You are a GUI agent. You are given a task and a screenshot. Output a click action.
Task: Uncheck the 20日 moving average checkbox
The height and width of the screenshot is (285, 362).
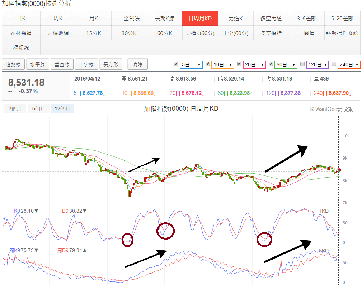239,64
